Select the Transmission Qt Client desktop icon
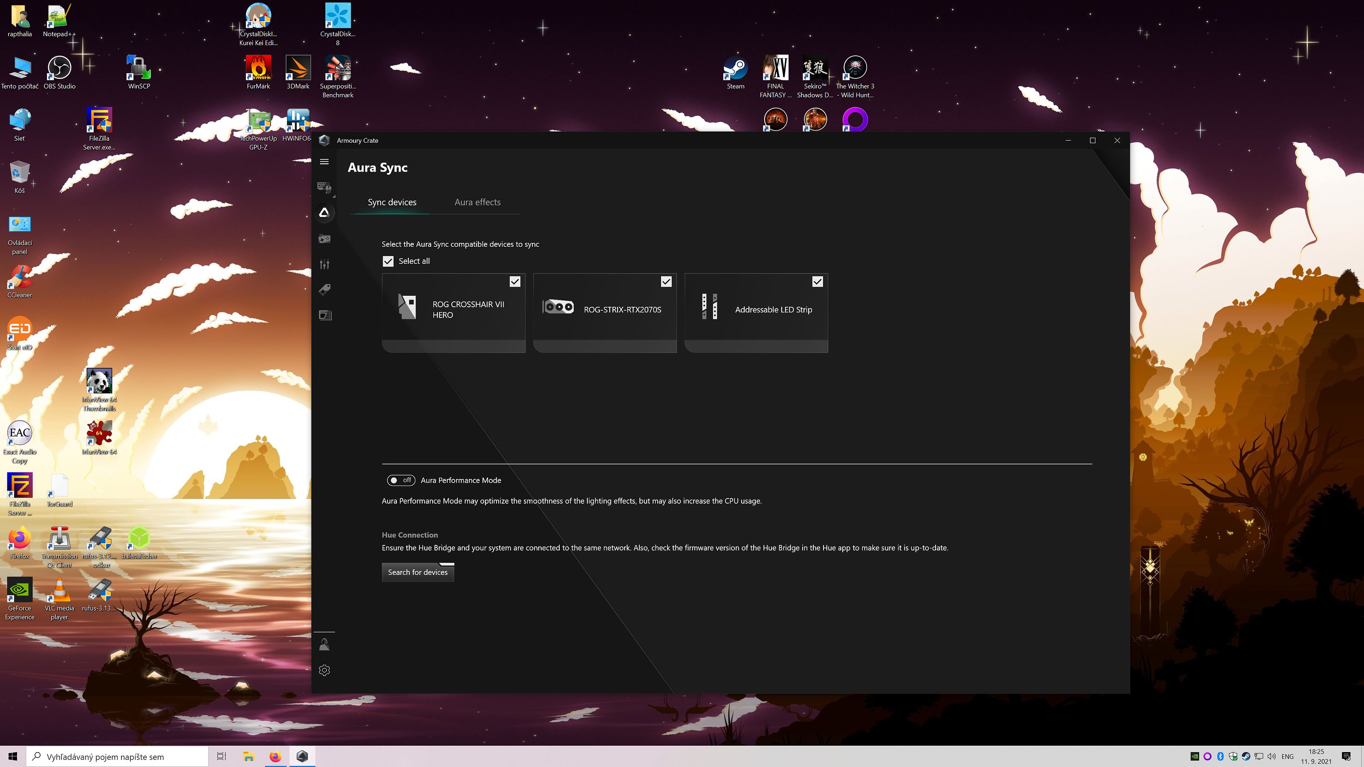 pos(59,547)
